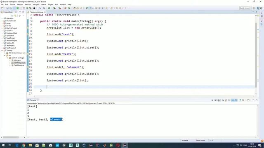Open the Quick Access search field
The image size is (264, 148).
(x=245, y=8)
